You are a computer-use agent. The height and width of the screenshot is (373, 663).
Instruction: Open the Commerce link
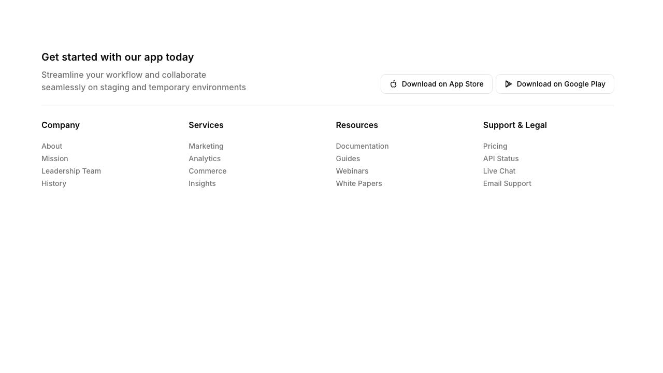coord(207,171)
